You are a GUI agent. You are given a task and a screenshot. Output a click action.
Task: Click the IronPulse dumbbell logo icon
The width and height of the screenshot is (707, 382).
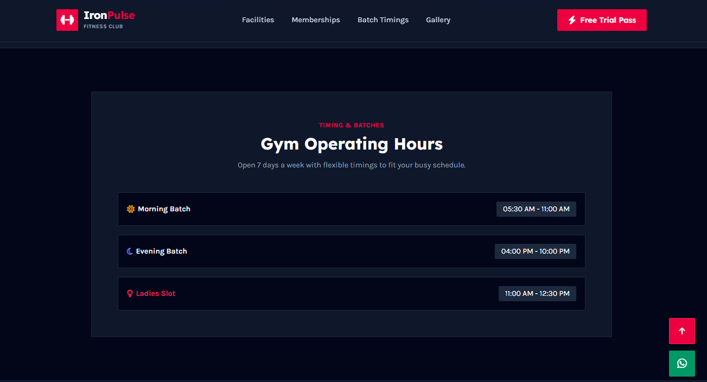[67, 20]
